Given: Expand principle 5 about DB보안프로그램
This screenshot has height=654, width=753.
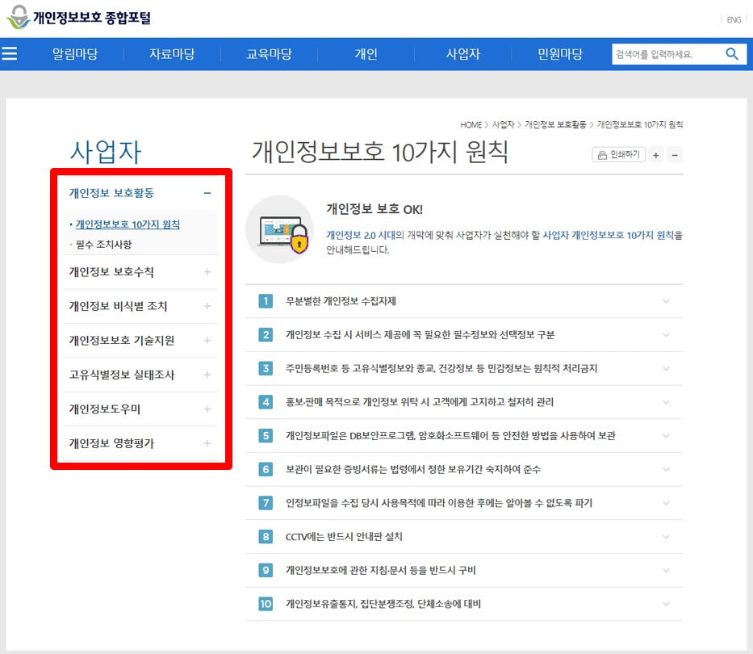Looking at the screenshot, I should 664,435.
